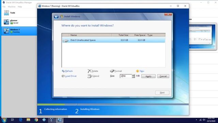Decrease partition size with down spinner
The width and height of the screenshot is (218, 123).
[x=133, y=77]
